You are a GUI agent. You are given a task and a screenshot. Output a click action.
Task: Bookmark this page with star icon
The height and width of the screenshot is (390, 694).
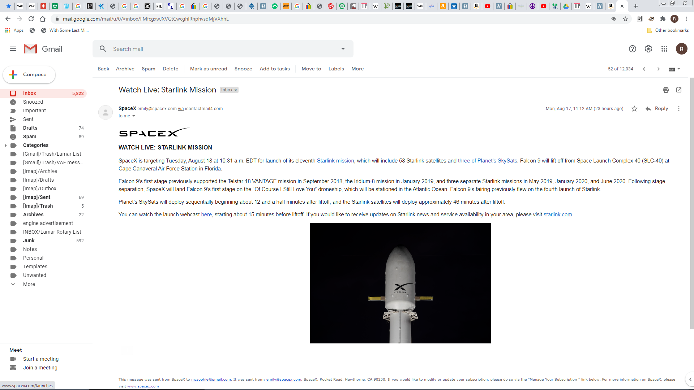pos(625,19)
